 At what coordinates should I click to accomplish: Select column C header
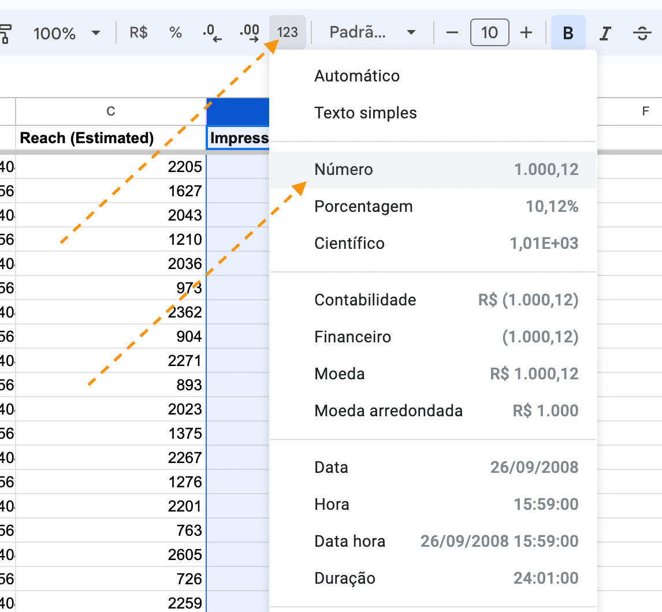point(111,111)
